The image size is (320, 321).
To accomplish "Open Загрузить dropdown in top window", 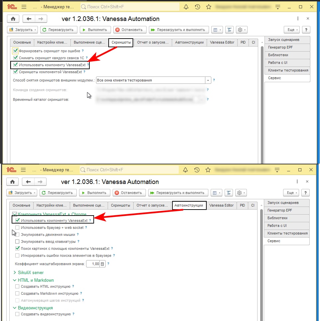I will click(23, 30).
